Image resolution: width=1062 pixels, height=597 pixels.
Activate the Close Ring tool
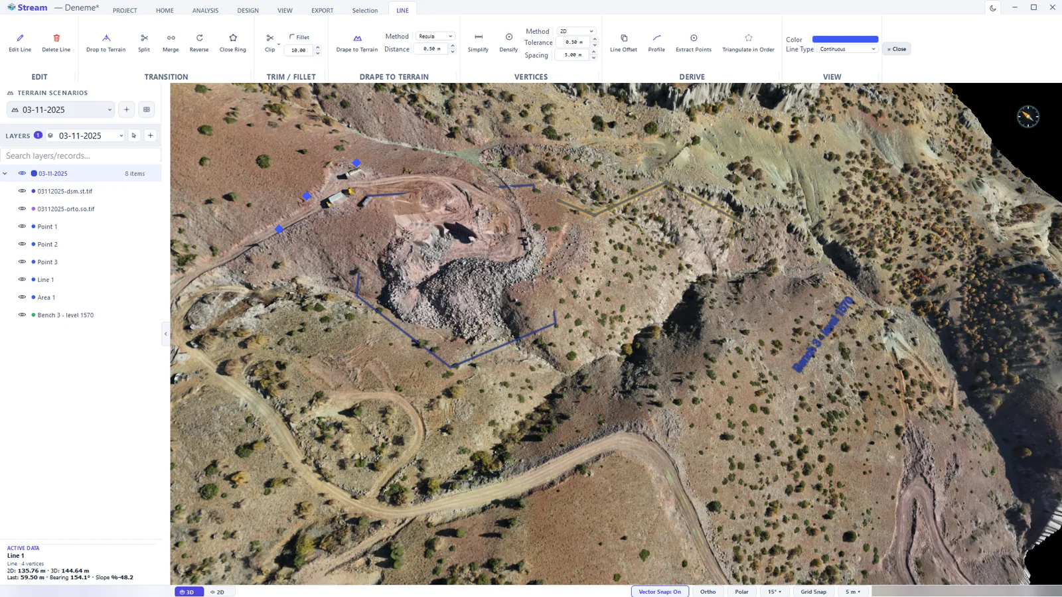point(233,43)
